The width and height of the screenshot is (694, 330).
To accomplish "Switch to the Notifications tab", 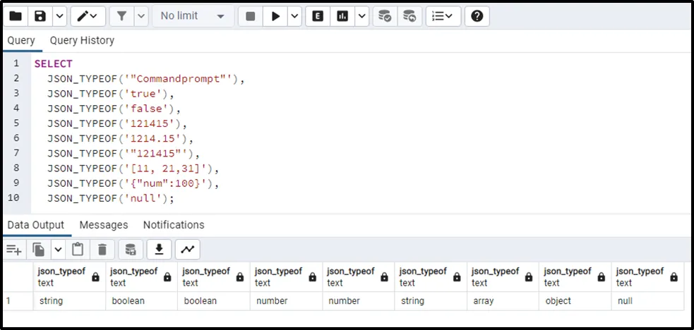I will point(174,225).
